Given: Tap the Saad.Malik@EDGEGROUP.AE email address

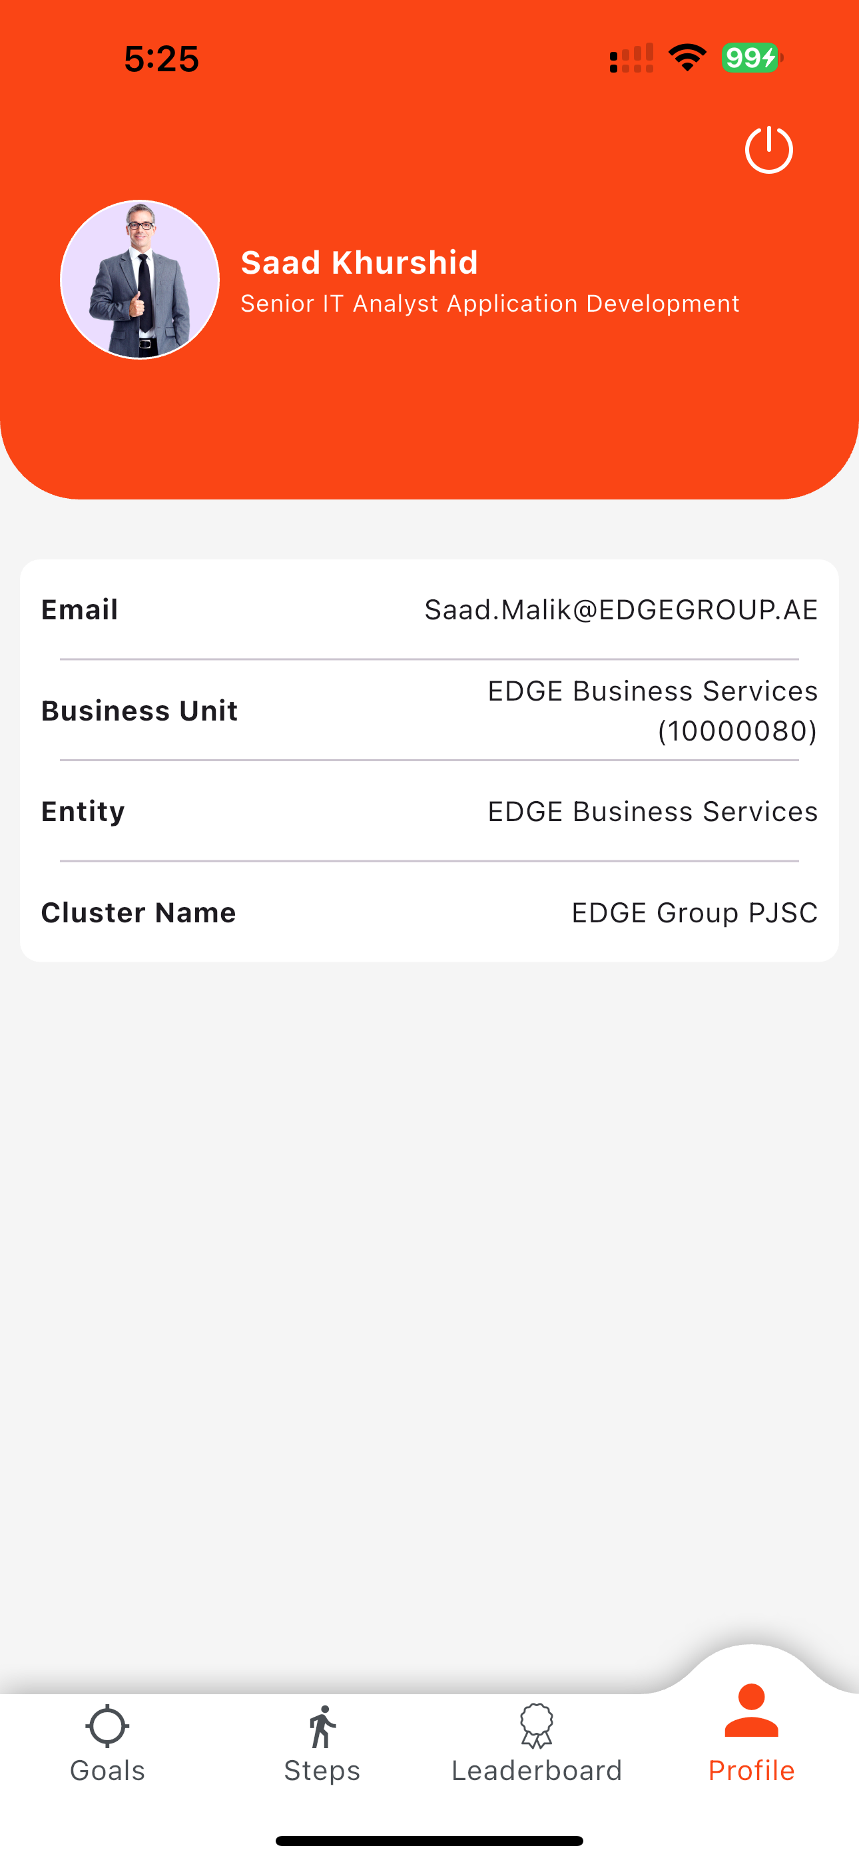Looking at the screenshot, I should click(x=621, y=610).
